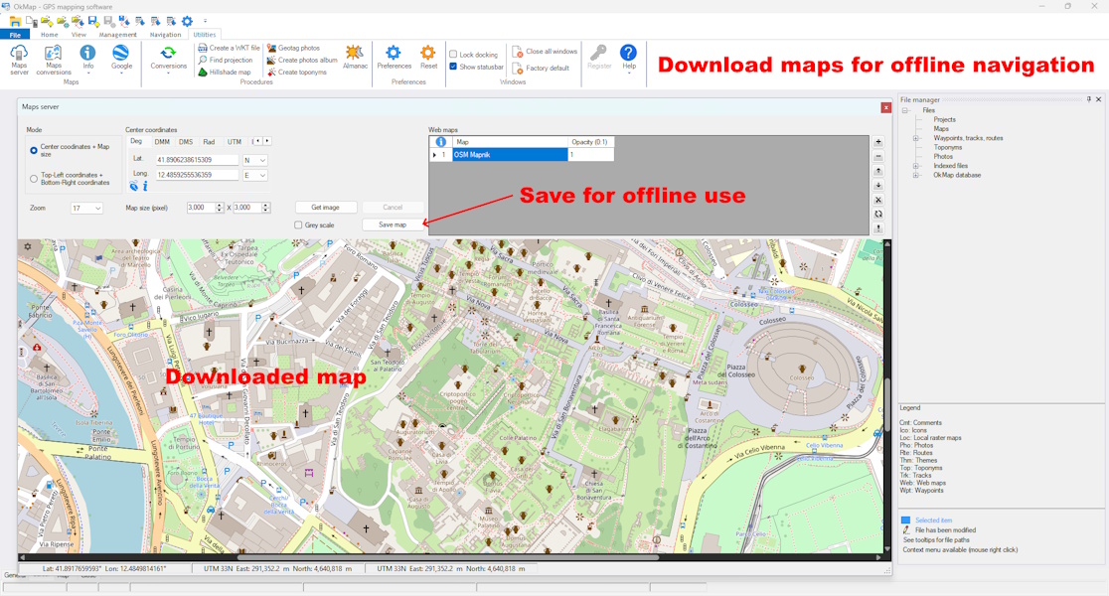This screenshot has height=596, width=1109.
Task: Move web map down with arrow button
Action: pos(878,185)
